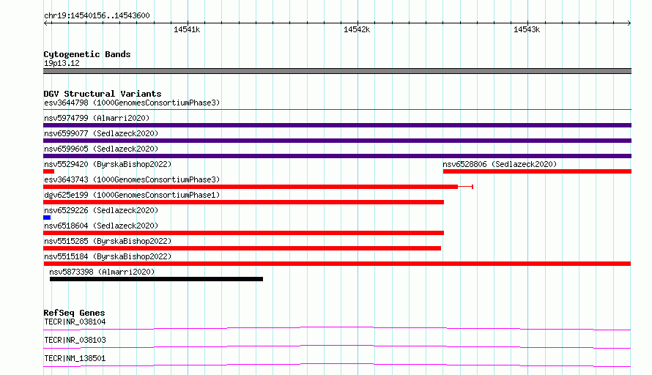Image resolution: width=652 pixels, height=375 pixels.
Task: Open dgv625e199 1000GenomesConsortiumPhase1 label
Action: pyautogui.click(x=132, y=195)
